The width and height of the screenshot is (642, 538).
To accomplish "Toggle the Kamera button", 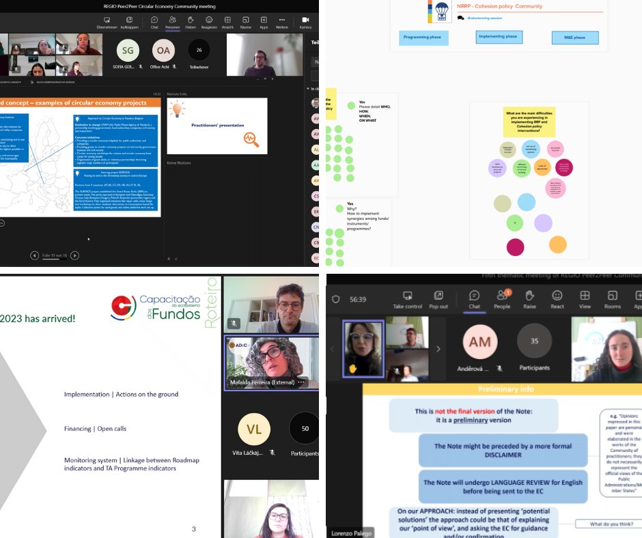I will pos(305,23).
